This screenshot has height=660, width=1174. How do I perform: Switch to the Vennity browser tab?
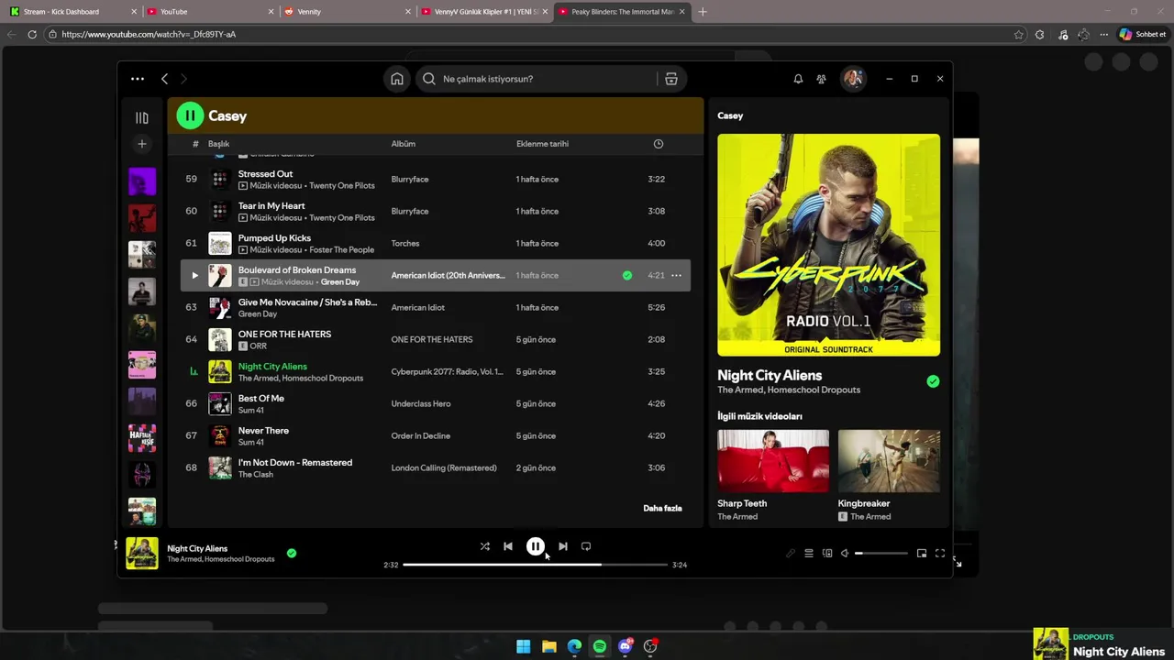(347, 12)
